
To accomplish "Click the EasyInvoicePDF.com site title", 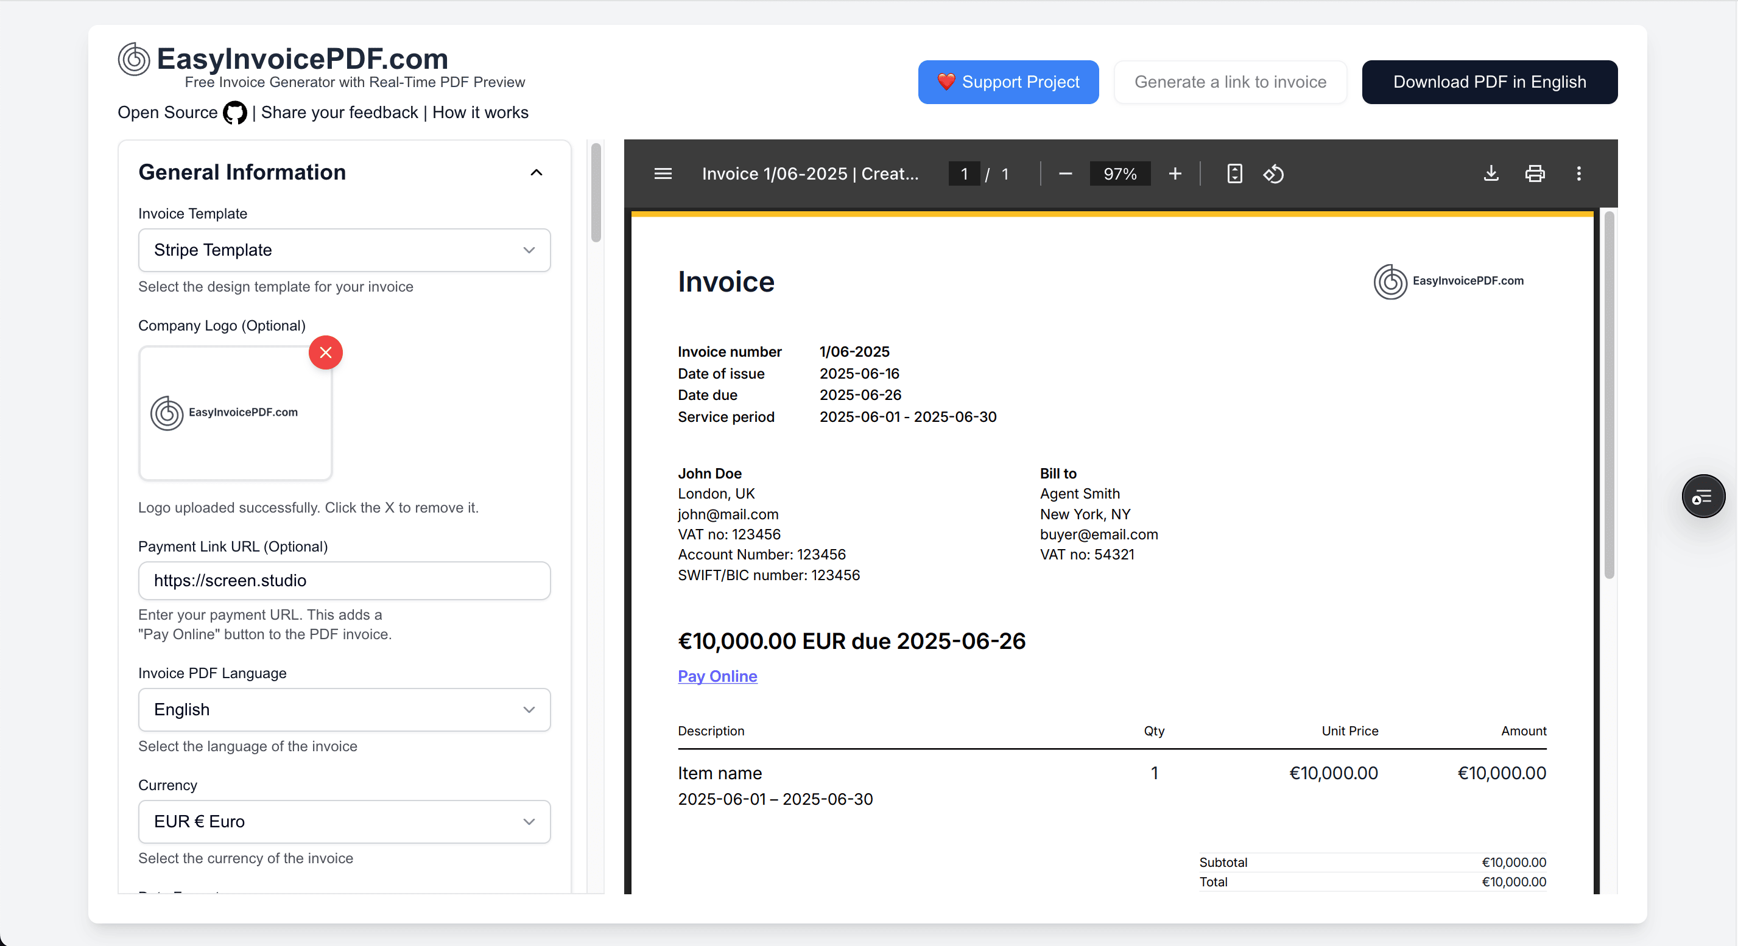I will (302, 58).
